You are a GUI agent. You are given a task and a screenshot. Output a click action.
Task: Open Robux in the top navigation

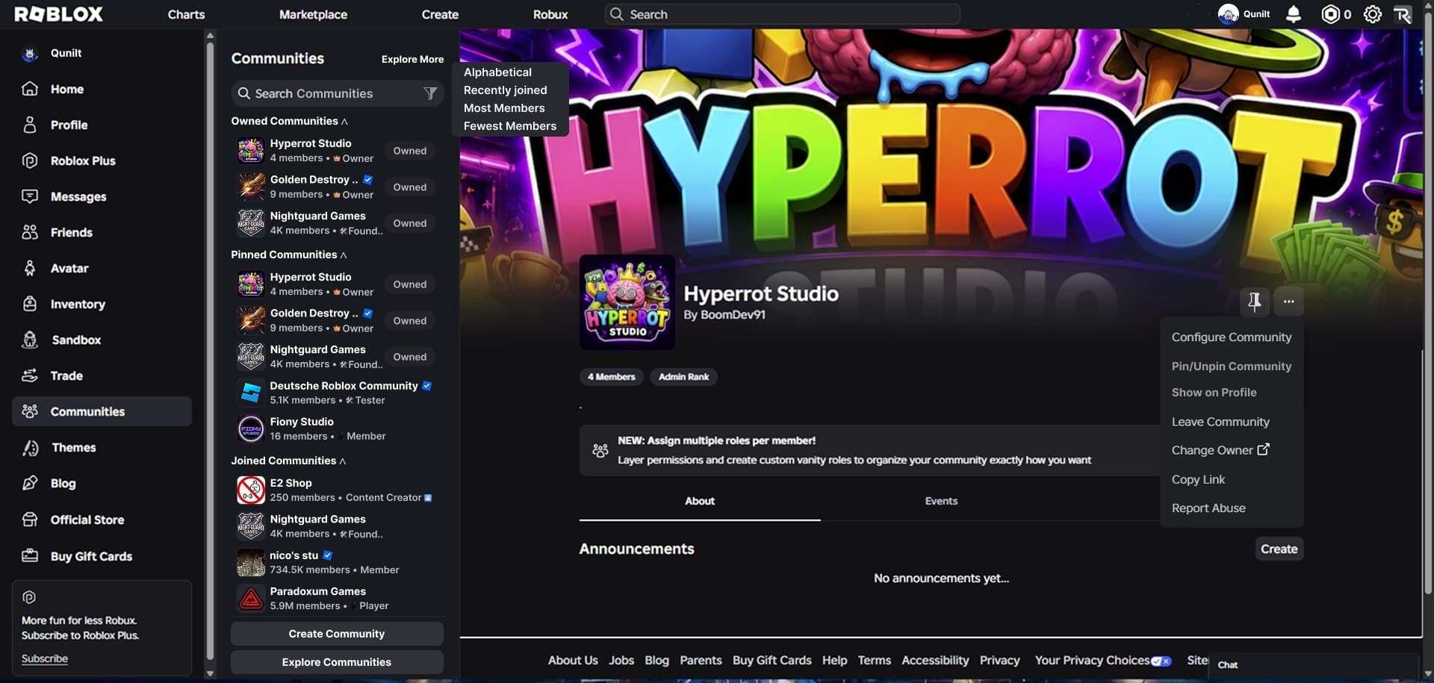pyautogui.click(x=550, y=14)
